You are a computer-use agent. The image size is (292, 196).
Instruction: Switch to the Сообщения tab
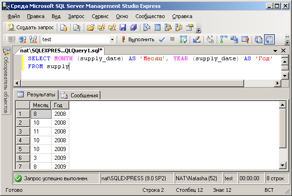pyautogui.click(x=80, y=95)
